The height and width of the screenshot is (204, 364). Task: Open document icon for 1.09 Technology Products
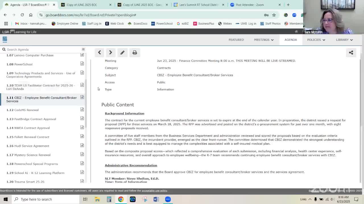[82, 73]
